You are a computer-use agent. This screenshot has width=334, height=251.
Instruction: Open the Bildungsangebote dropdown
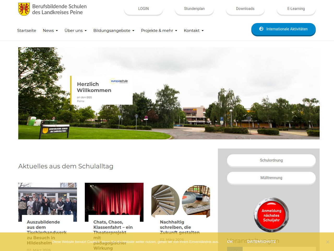[114, 31]
